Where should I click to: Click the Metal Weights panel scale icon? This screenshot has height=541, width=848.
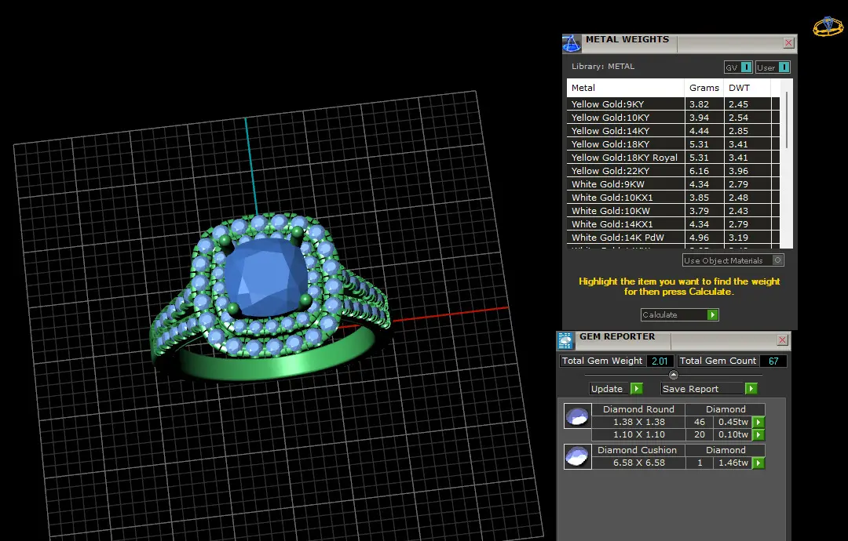pyautogui.click(x=572, y=43)
